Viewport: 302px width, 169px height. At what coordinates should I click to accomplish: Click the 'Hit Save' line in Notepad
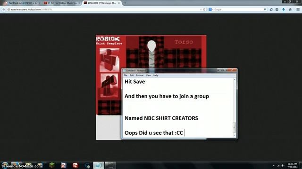[x=134, y=82]
